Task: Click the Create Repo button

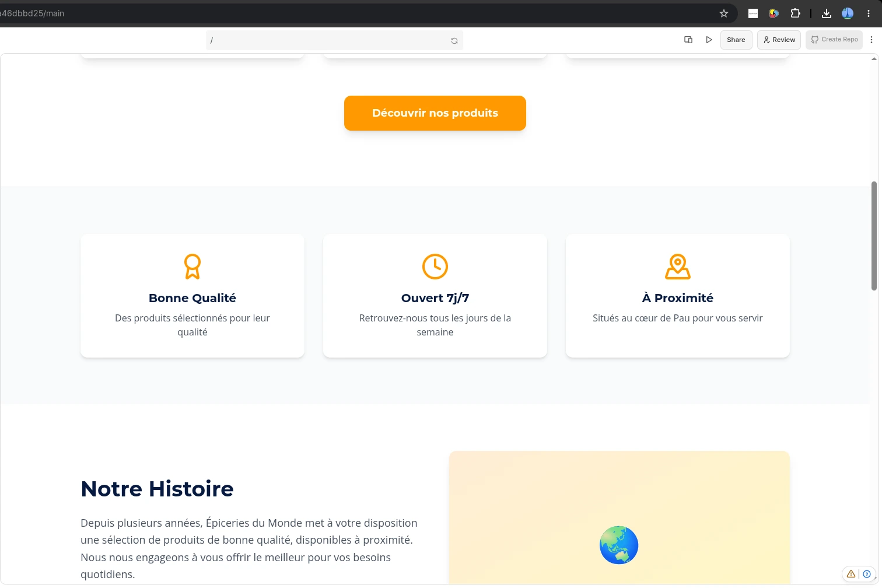Action: tap(834, 40)
